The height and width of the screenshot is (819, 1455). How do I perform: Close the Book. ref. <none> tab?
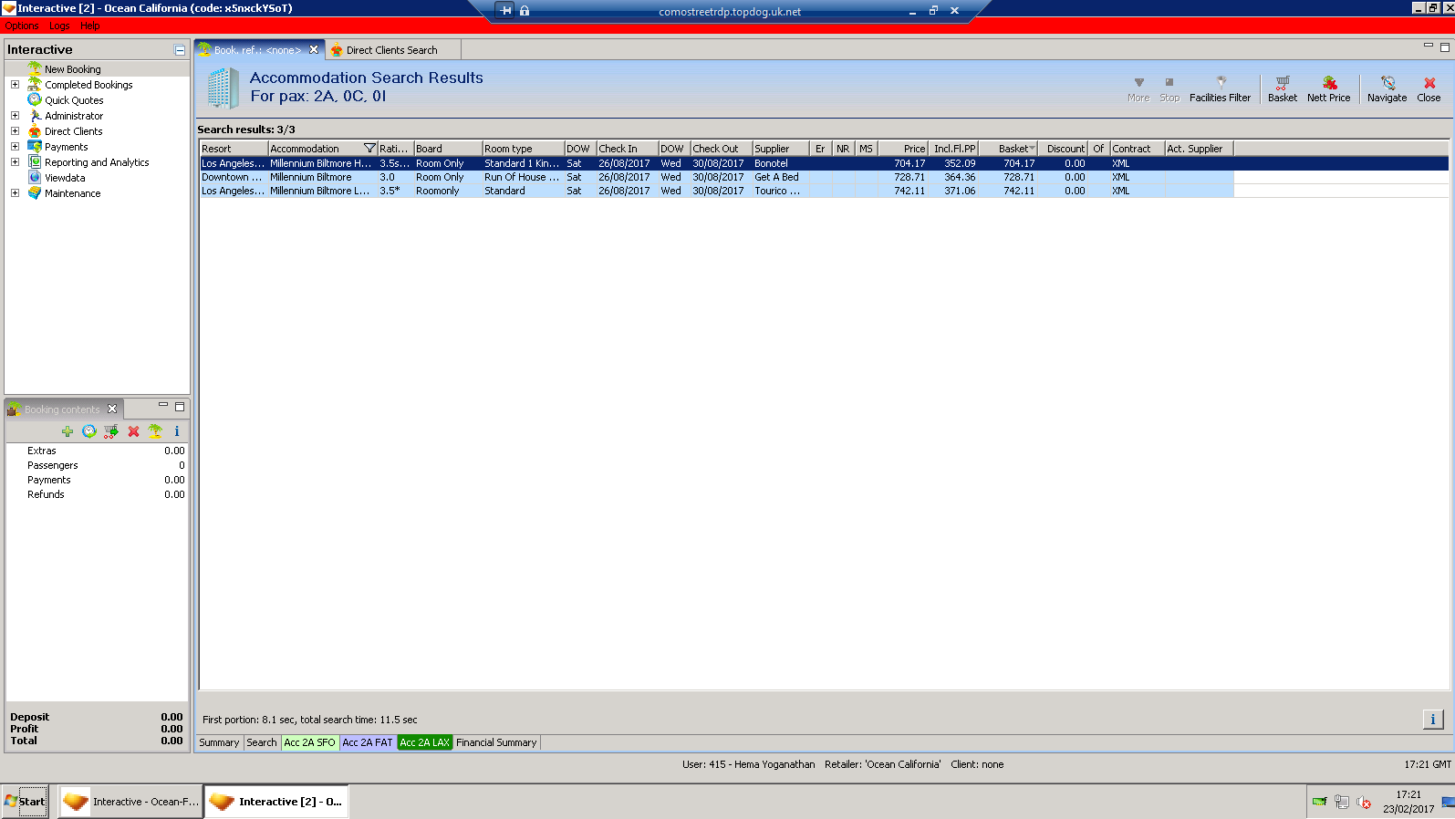[314, 50]
